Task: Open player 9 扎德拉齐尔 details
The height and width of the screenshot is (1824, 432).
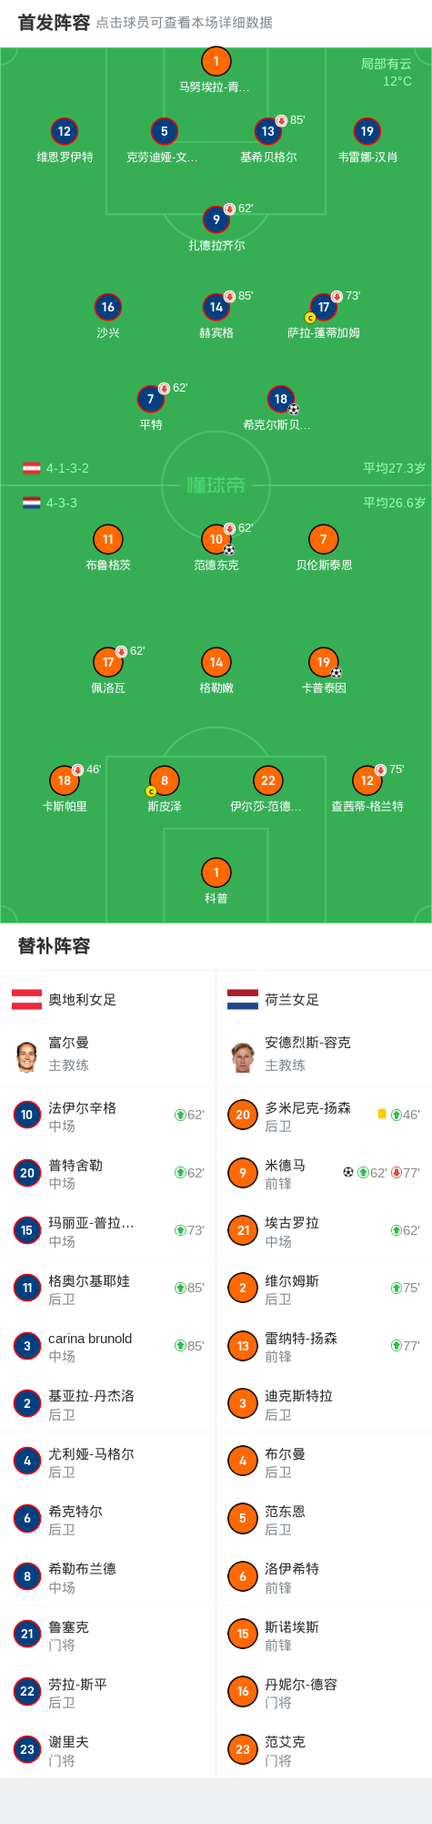Action: (216, 219)
